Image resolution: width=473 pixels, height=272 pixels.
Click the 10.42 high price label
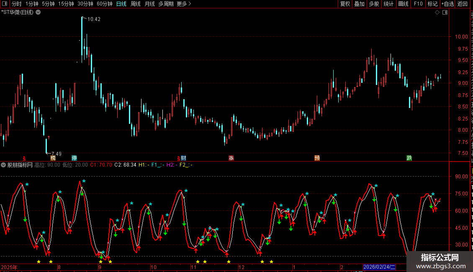pyautogui.click(x=94, y=19)
